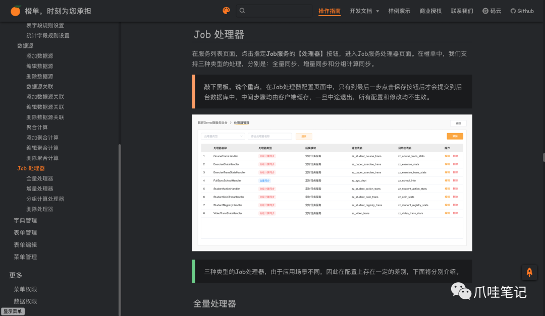The width and height of the screenshot is (545, 316).
Task: Open 商业授权 navigation item
Action: 430,11
